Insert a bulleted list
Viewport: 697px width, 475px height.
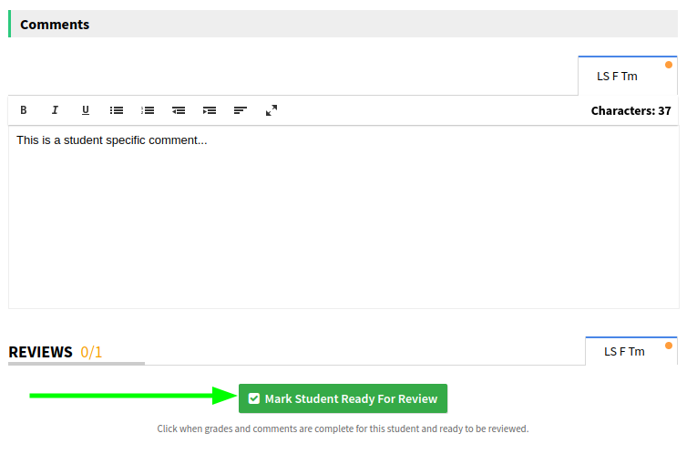tap(117, 110)
